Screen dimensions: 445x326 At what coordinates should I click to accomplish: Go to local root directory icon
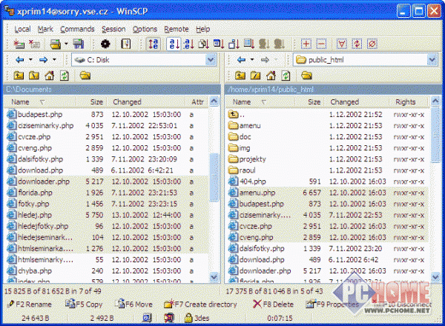coord(34,76)
